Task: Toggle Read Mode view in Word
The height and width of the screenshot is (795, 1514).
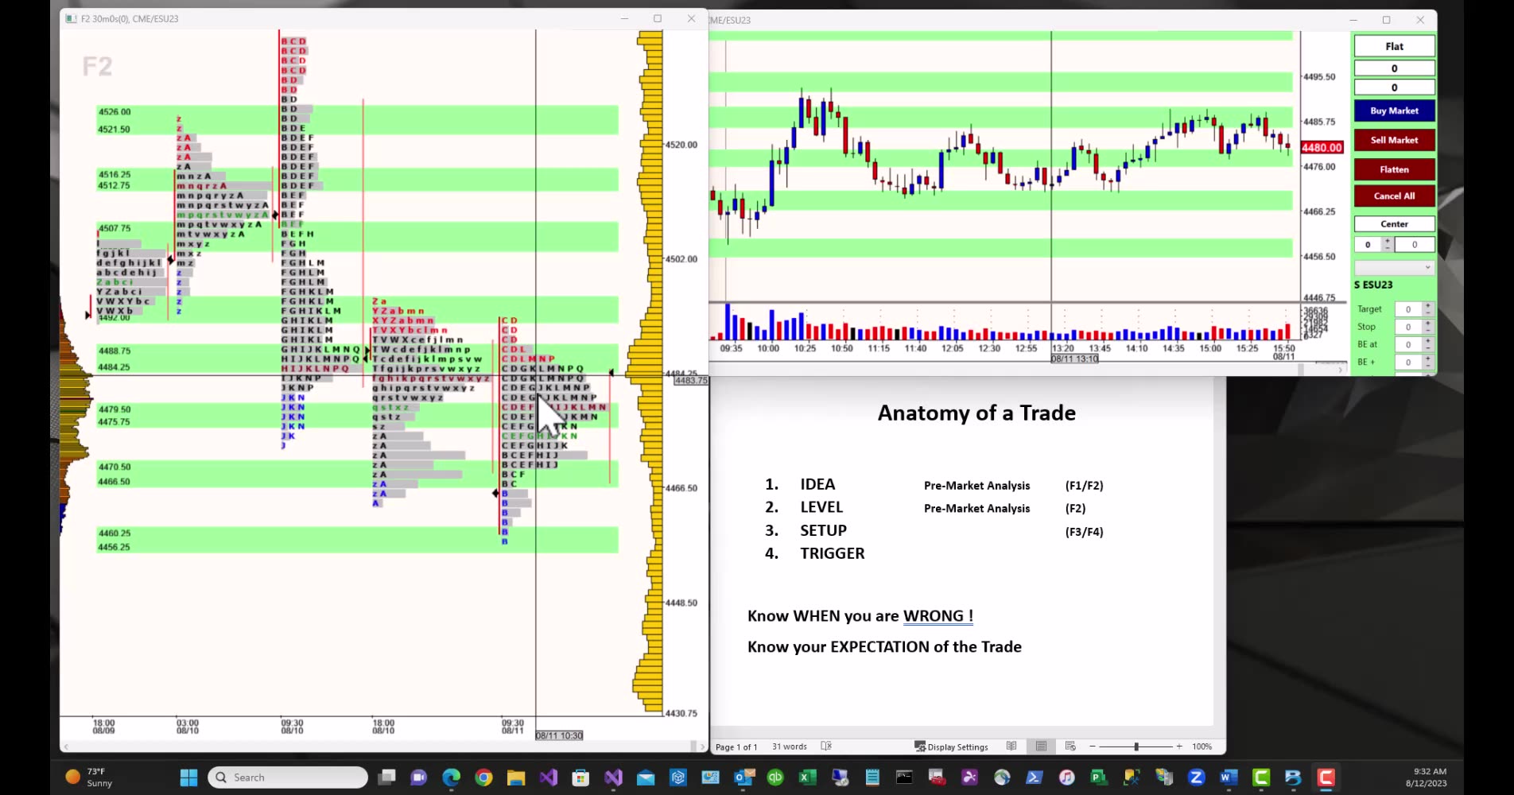Action: click(x=1011, y=746)
